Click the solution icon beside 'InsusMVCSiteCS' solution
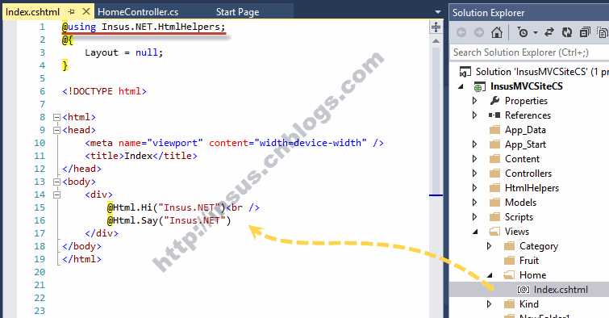Screen dimensions: 609x318 (465, 72)
